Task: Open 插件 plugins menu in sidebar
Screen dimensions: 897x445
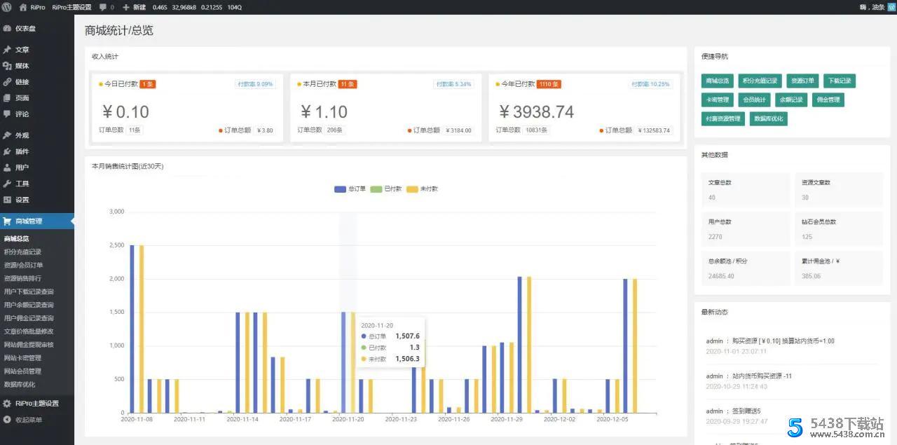Action: point(22,151)
